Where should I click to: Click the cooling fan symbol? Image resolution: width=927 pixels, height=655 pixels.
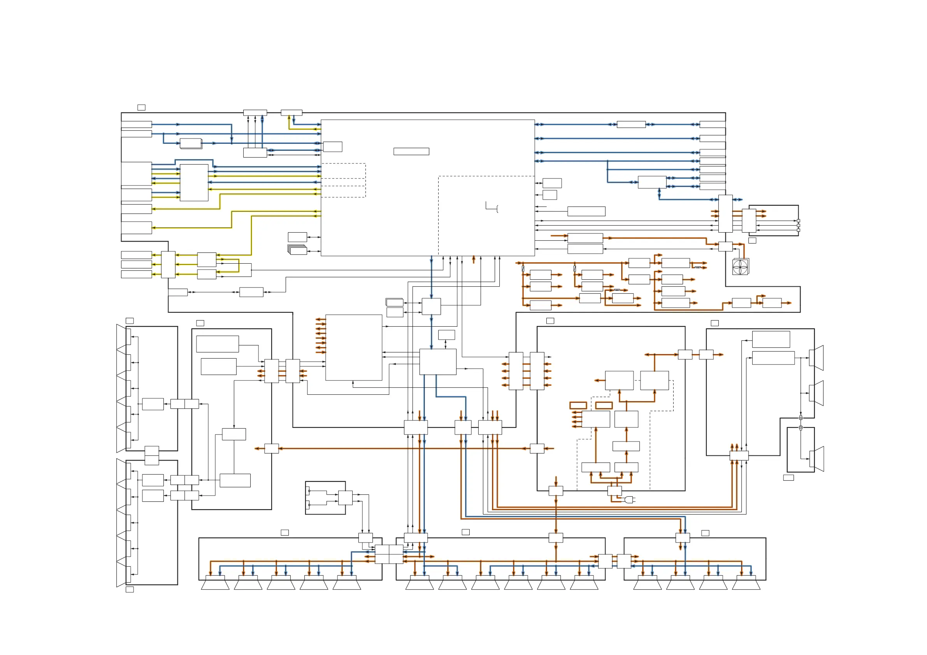coord(740,267)
